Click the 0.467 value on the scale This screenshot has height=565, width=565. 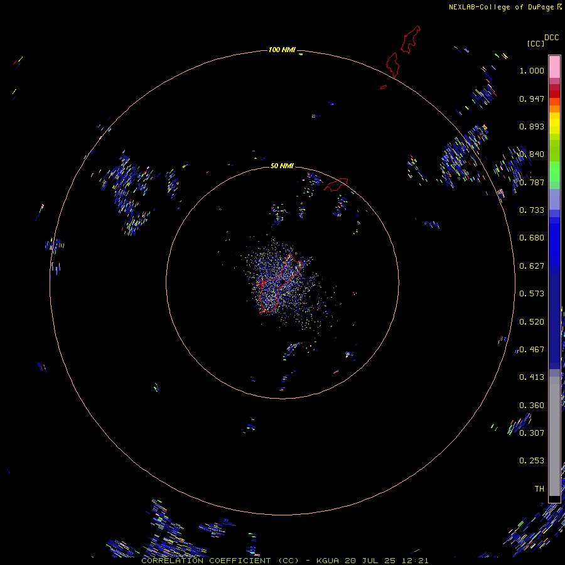pos(532,350)
